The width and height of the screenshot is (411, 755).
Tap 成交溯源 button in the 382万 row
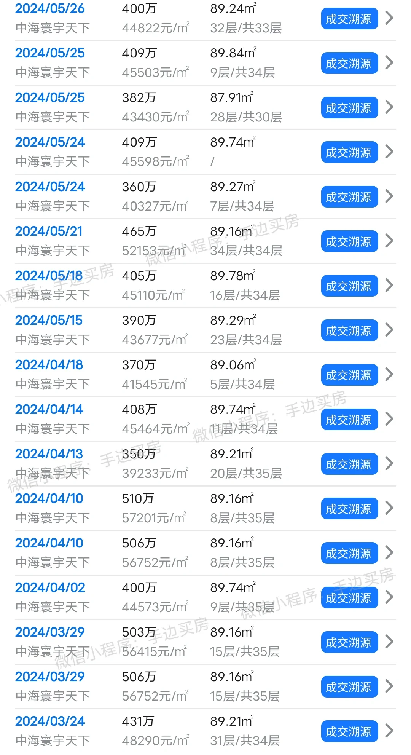[x=349, y=108]
